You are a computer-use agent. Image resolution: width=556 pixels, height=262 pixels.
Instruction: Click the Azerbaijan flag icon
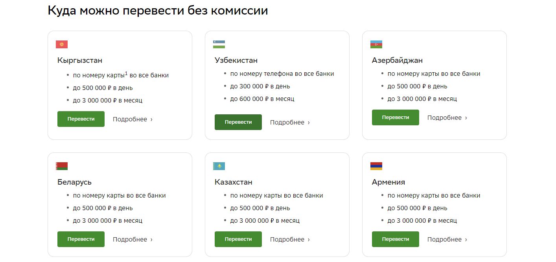(x=376, y=44)
